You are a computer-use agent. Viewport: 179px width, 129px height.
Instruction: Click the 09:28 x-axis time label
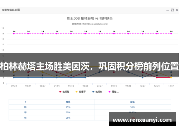click(128, 86)
